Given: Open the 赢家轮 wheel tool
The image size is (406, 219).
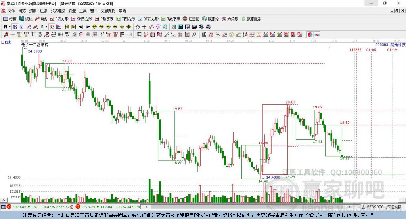Looking at the screenshot, I should coord(210,19).
